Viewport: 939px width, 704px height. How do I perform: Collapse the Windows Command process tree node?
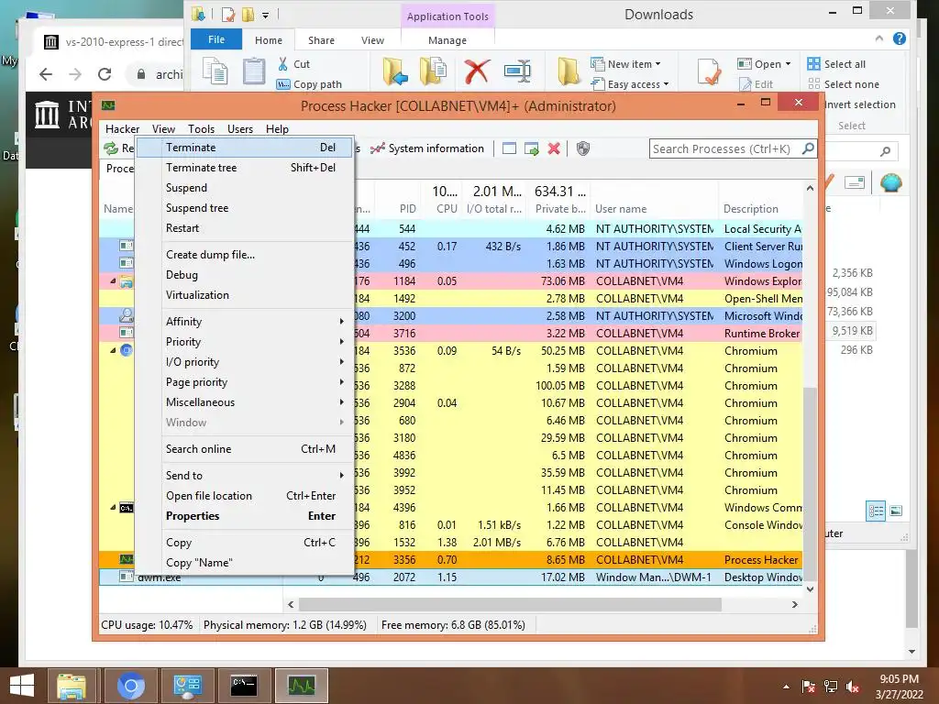113,507
